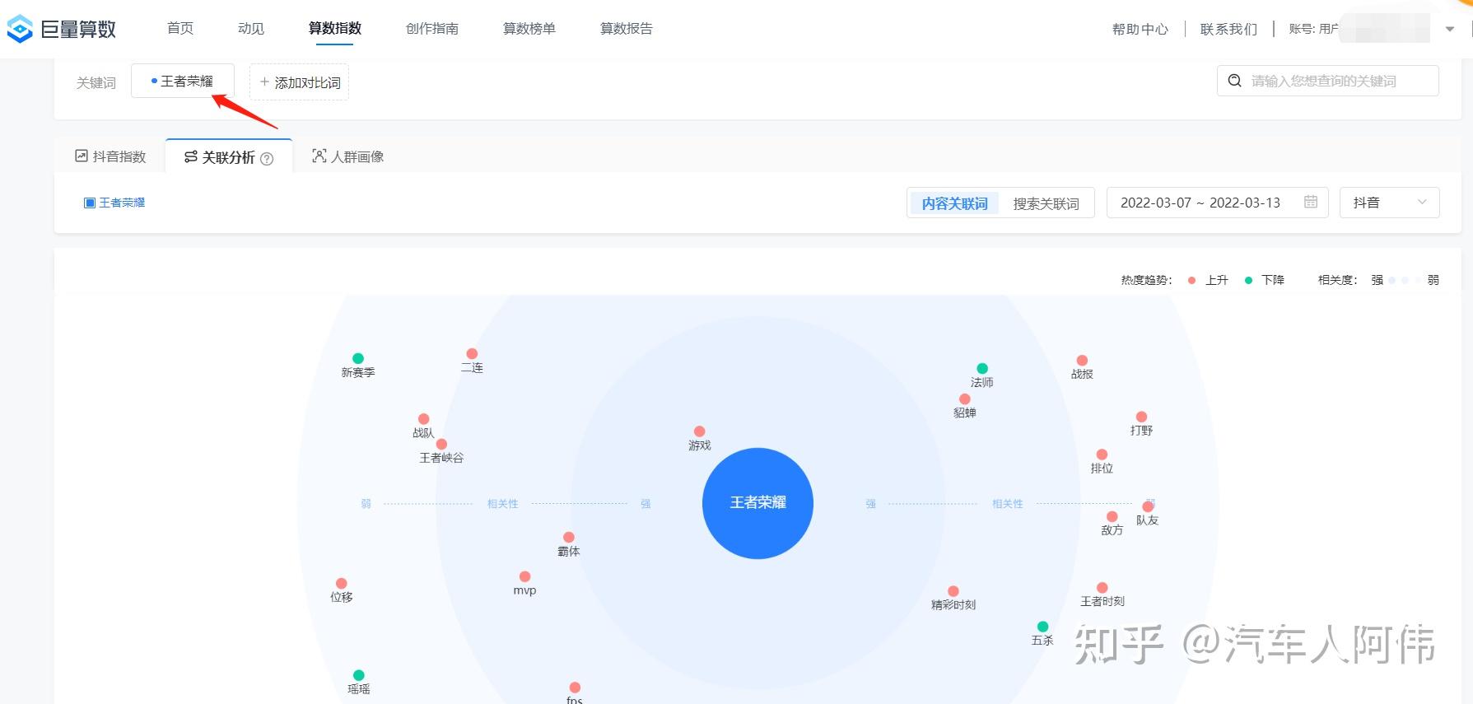This screenshot has height=704, width=1473.
Task: Select the 内容关联词 toggle option
Action: coord(955,203)
